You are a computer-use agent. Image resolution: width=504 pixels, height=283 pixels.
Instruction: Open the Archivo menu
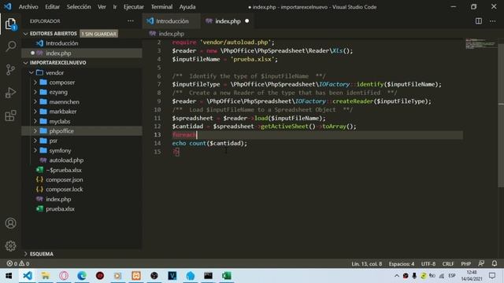(x=28, y=7)
